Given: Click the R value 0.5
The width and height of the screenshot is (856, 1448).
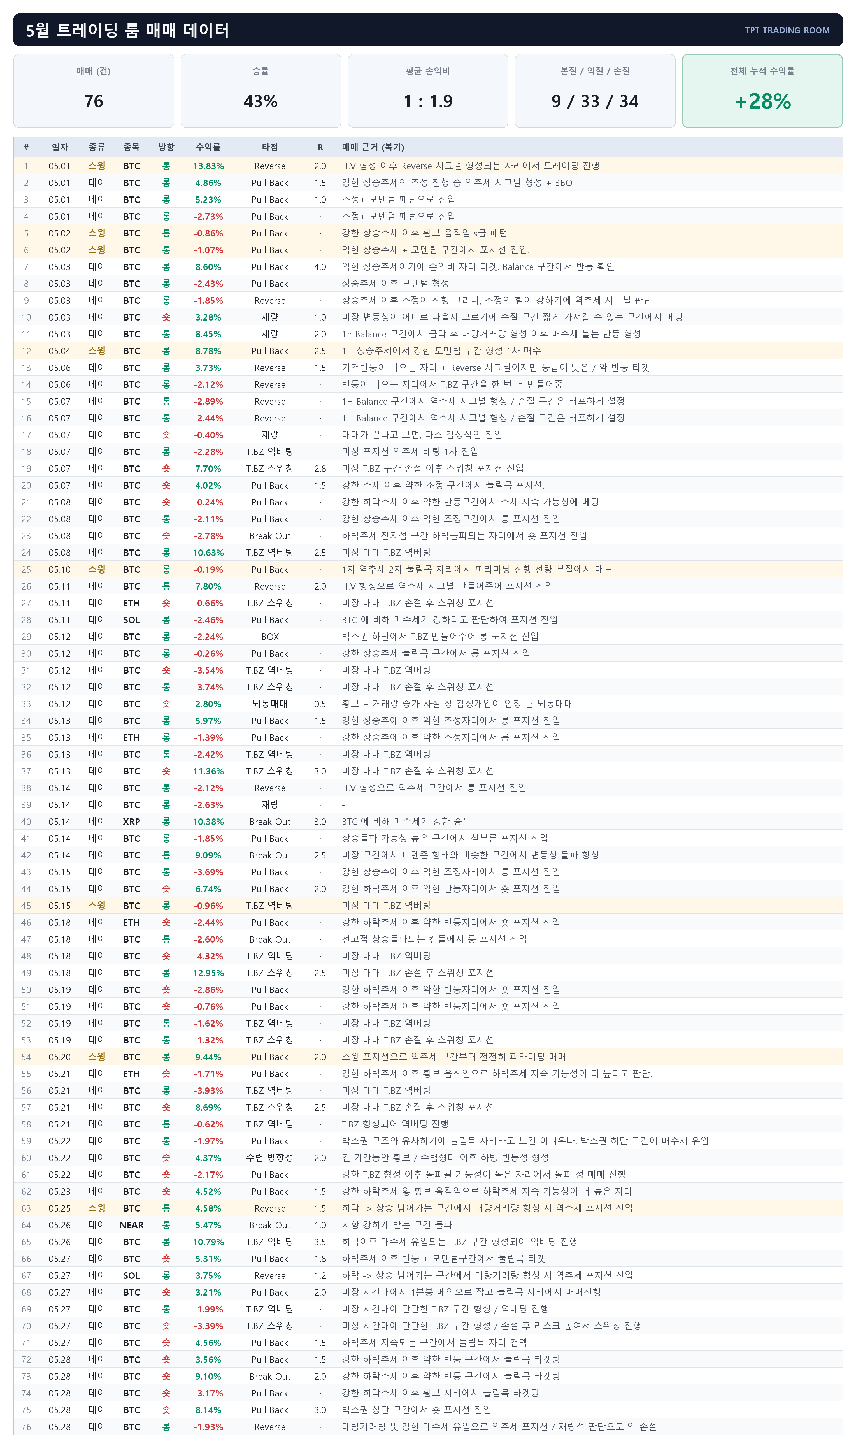Looking at the screenshot, I should click(320, 704).
